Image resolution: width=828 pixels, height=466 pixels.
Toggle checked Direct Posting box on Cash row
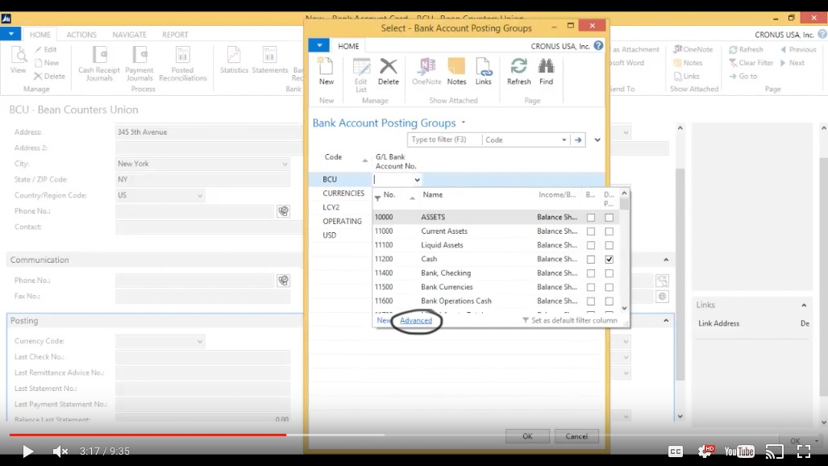(610, 260)
